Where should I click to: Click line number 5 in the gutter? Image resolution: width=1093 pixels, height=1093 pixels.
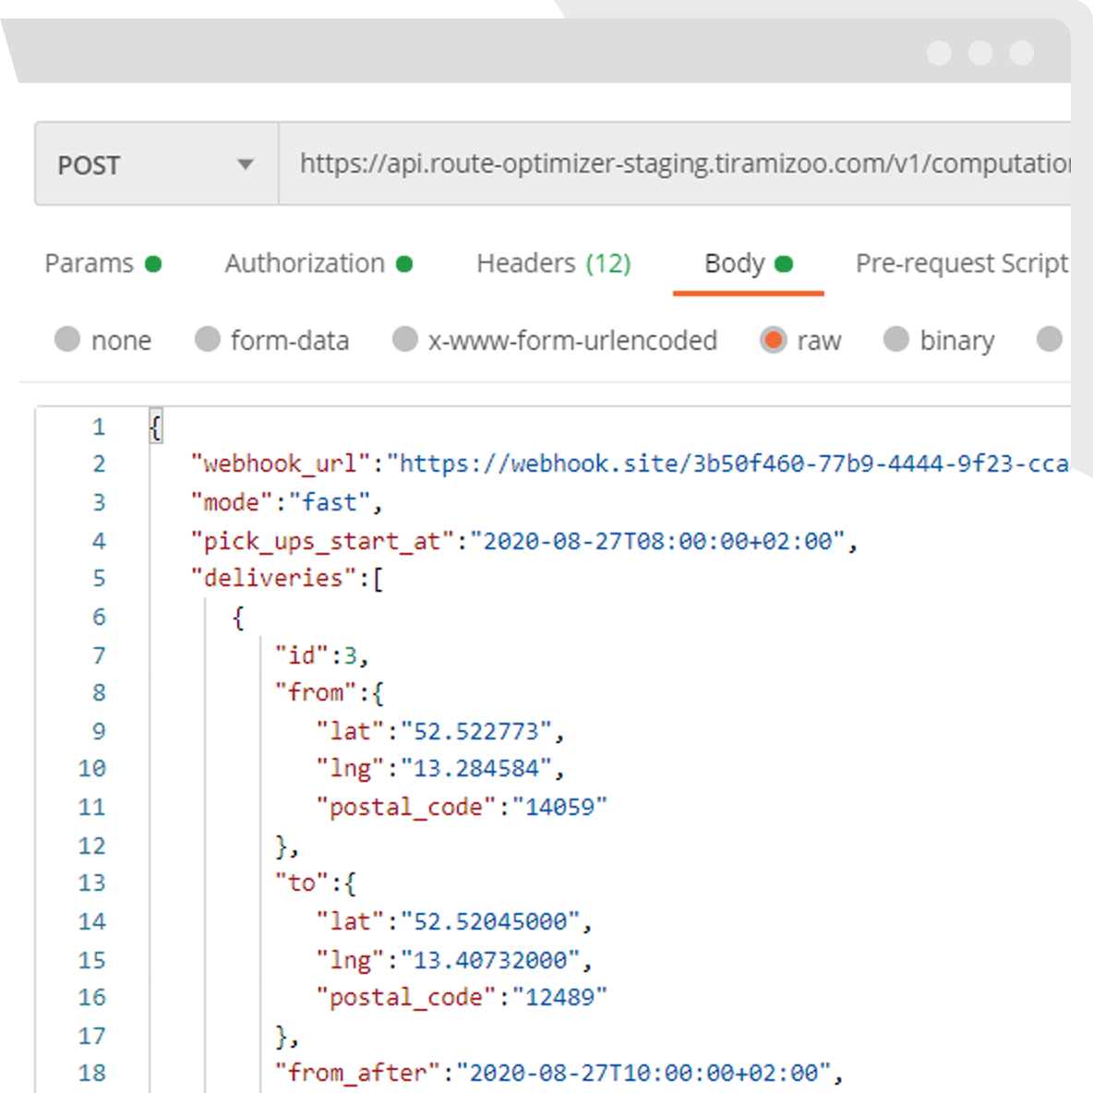click(99, 579)
